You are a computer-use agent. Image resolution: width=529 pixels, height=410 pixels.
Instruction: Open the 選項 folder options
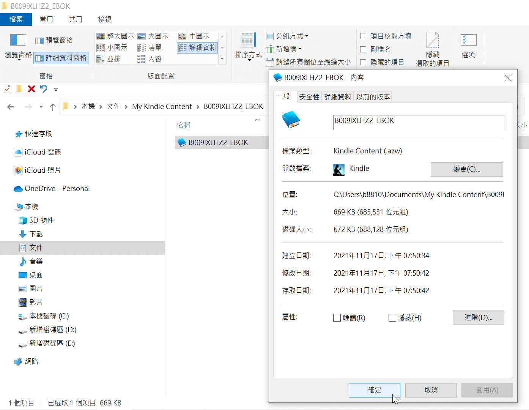pyautogui.click(x=468, y=46)
